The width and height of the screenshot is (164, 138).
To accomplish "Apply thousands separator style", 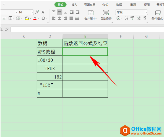I will tap(132, 18).
